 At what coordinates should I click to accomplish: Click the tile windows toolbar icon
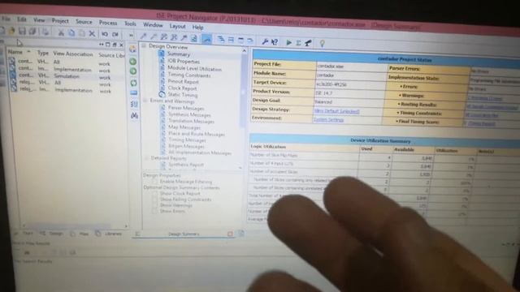coord(231,40)
